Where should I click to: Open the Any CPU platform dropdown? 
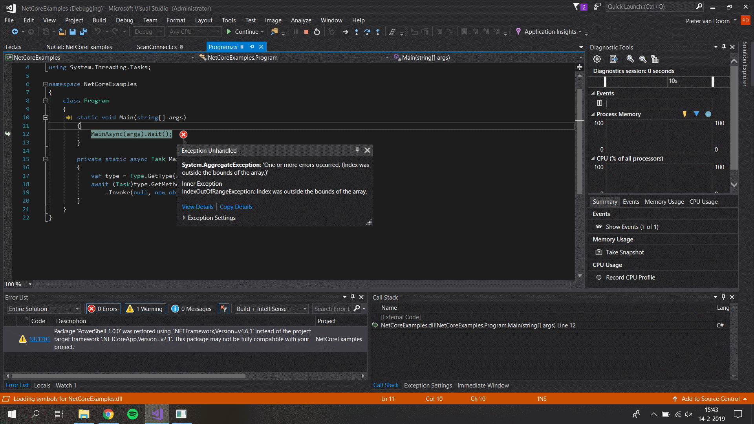[x=194, y=32]
